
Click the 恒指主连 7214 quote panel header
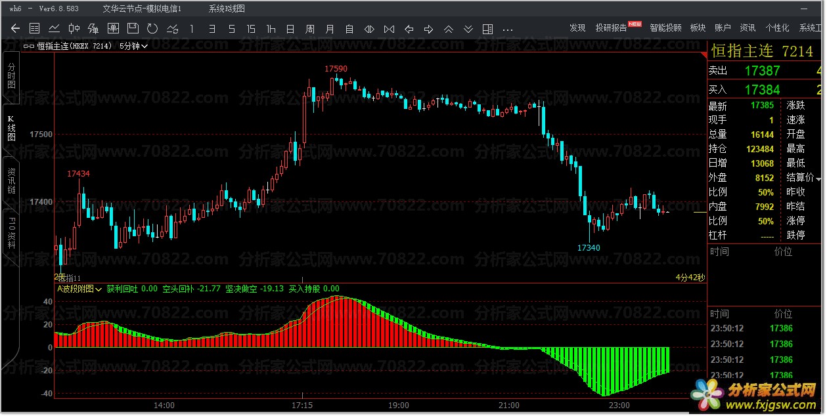(762, 51)
